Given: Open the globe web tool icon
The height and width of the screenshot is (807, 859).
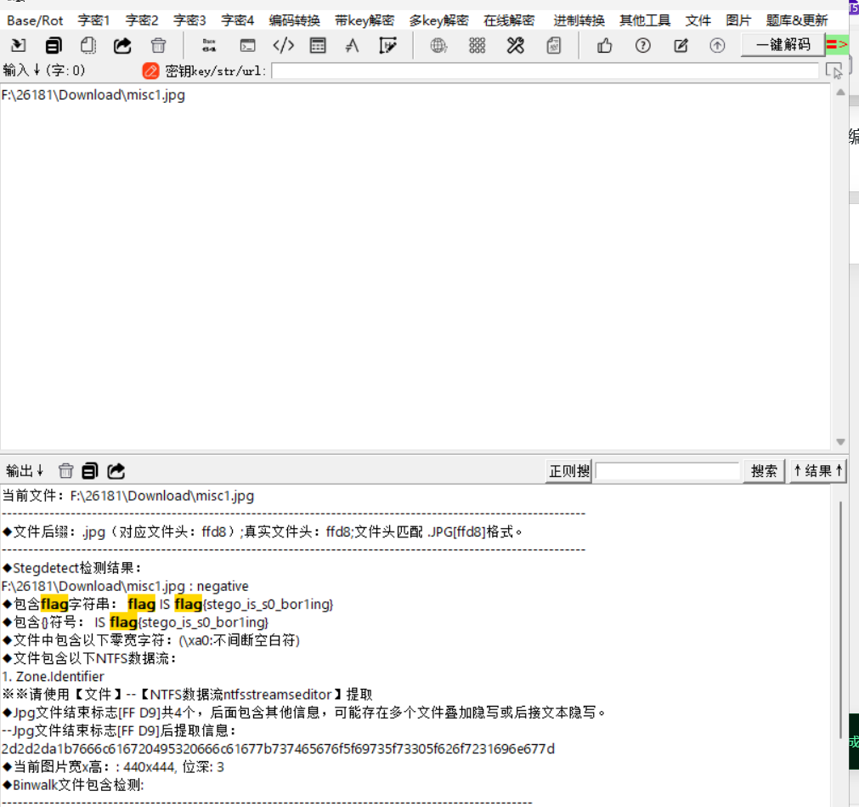Looking at the screenshot, I should (x=438, y=46).
